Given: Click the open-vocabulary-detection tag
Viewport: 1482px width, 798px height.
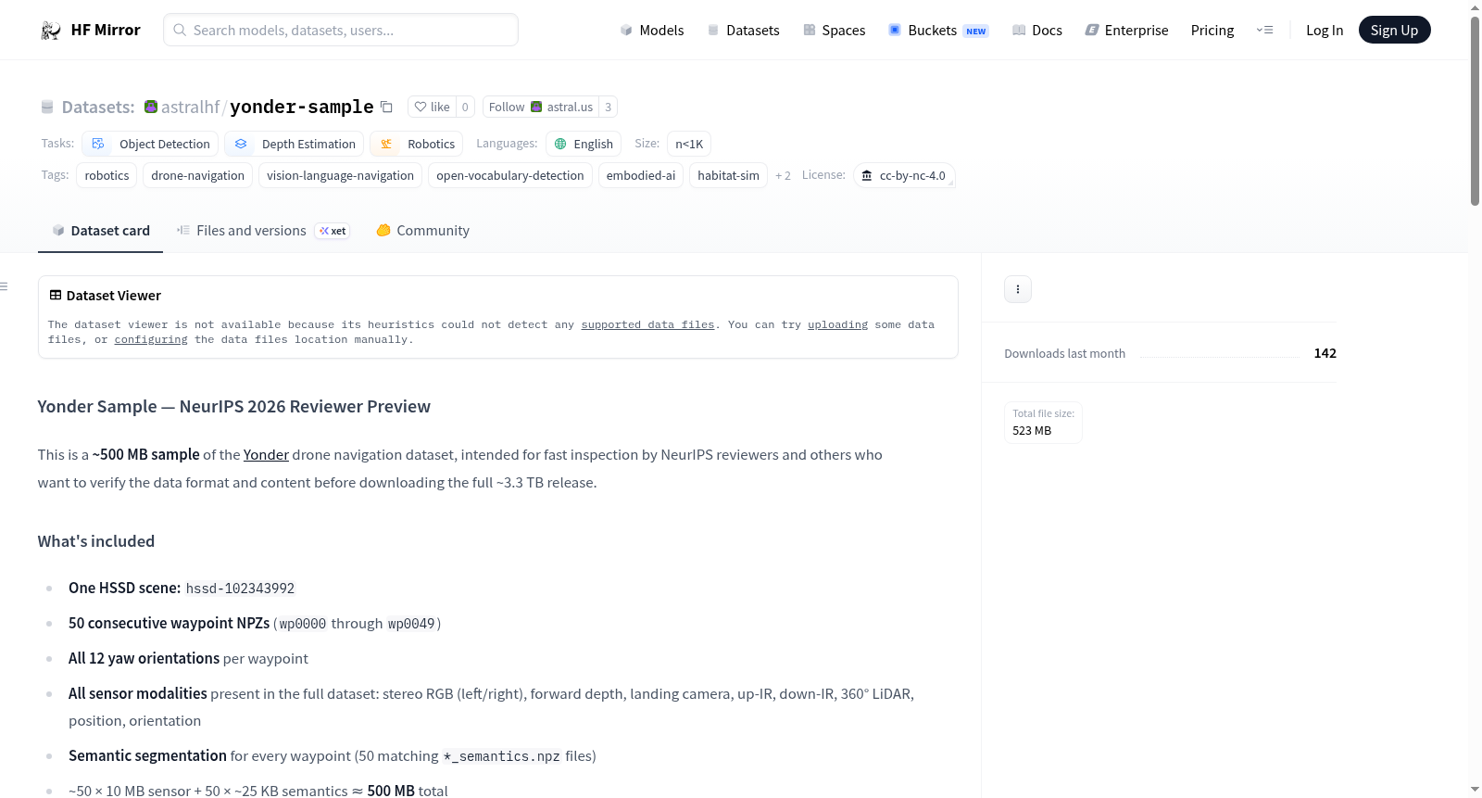Looking at the screenshot, I should (x=510, y=175).
